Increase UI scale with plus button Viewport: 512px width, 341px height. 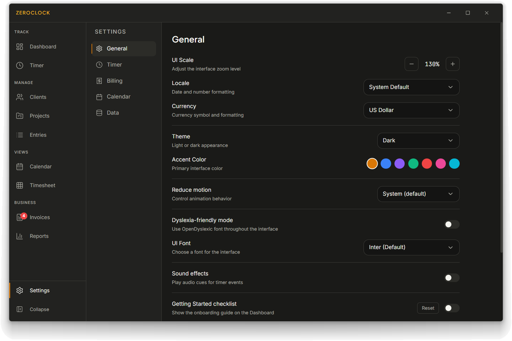coord(452,64)
